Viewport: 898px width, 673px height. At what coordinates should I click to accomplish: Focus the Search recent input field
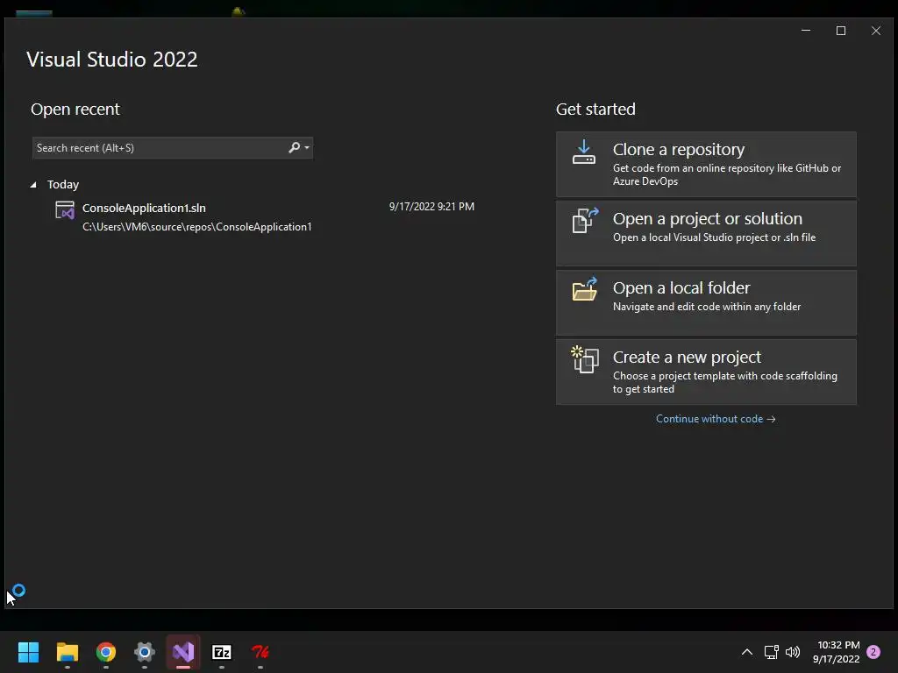coord(173,147)
